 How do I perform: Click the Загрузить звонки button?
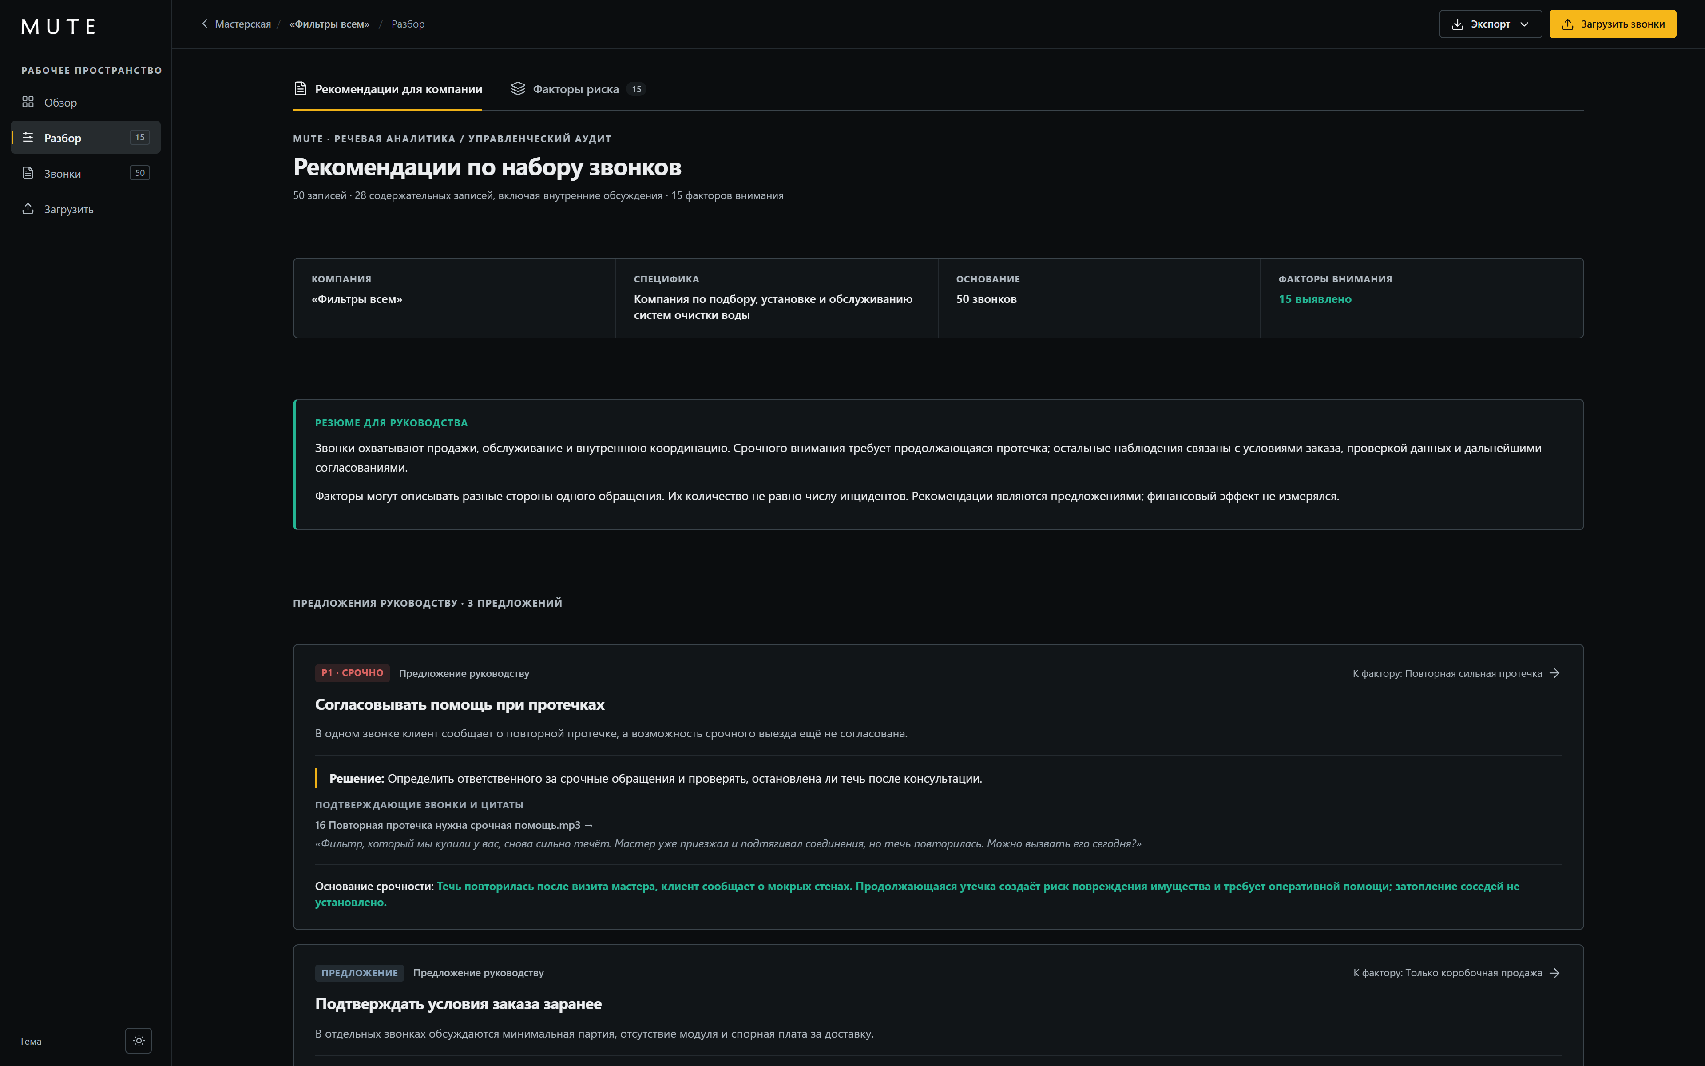[1613, 24]
